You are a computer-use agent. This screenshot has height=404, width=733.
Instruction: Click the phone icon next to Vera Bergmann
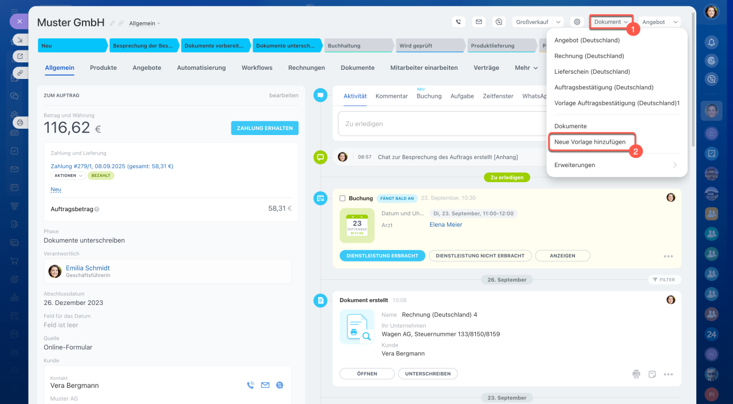click(250, 385)
